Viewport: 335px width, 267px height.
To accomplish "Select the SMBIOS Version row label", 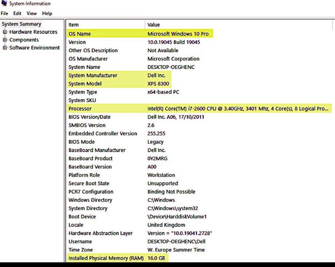I will point(87,125).
